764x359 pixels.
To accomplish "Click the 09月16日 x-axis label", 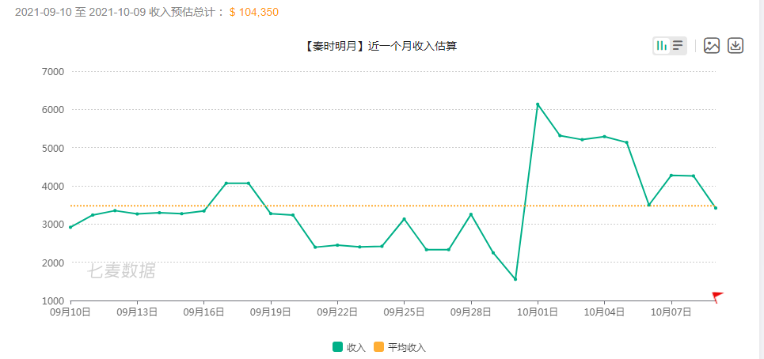I will pos(203,312).
